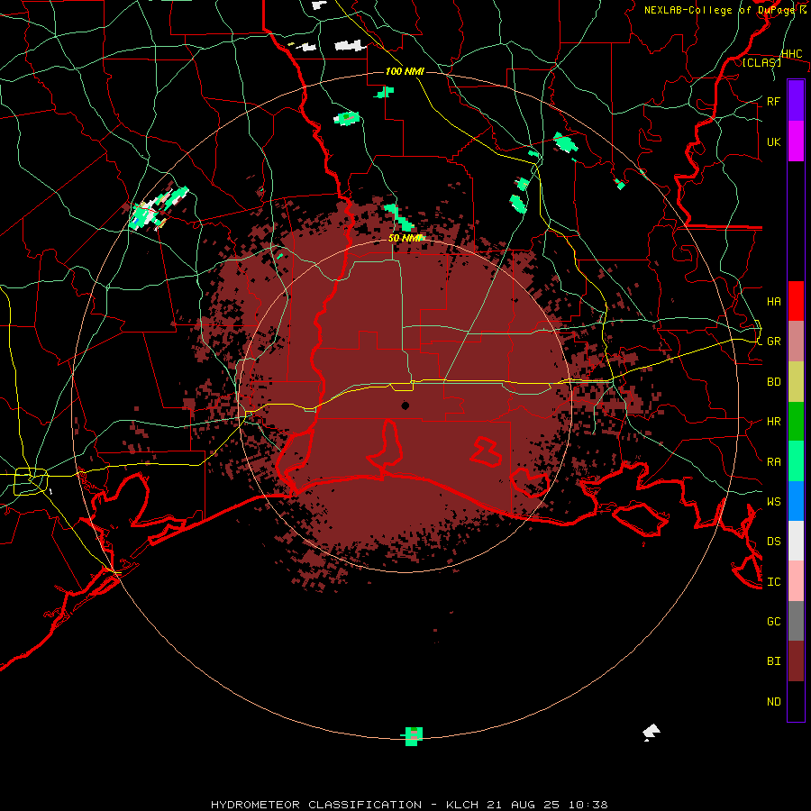
Task: Click the HA legend label
Action: tap(773, 302)
